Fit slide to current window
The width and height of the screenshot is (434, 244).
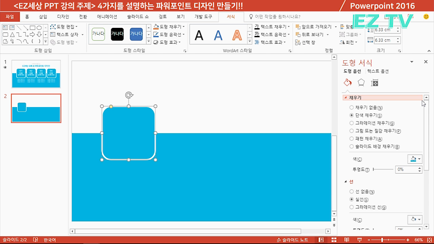[x=429, y=240]
